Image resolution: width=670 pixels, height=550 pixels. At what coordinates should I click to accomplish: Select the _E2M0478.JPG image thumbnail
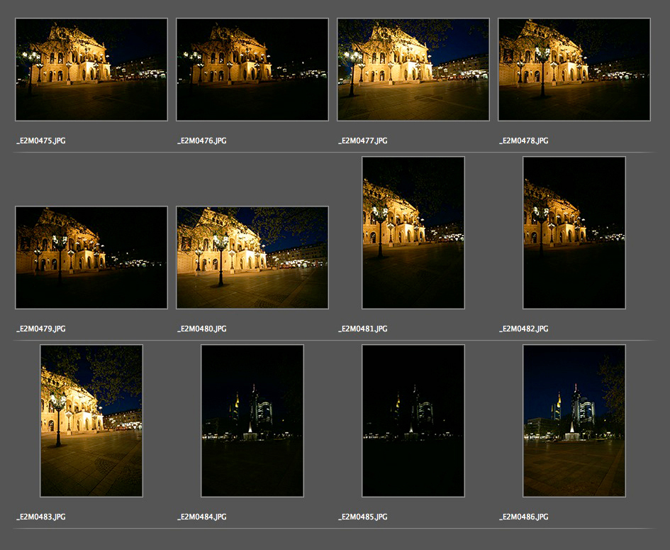(x=574, y=70)
